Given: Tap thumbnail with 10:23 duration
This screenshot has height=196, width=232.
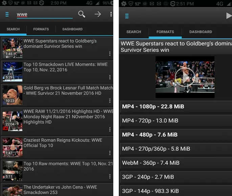Looking at the screenshot, I should tap(13, 95).
